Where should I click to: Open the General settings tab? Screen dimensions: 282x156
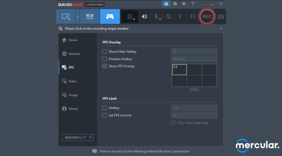pyautogui.click(x=78, y=54)
